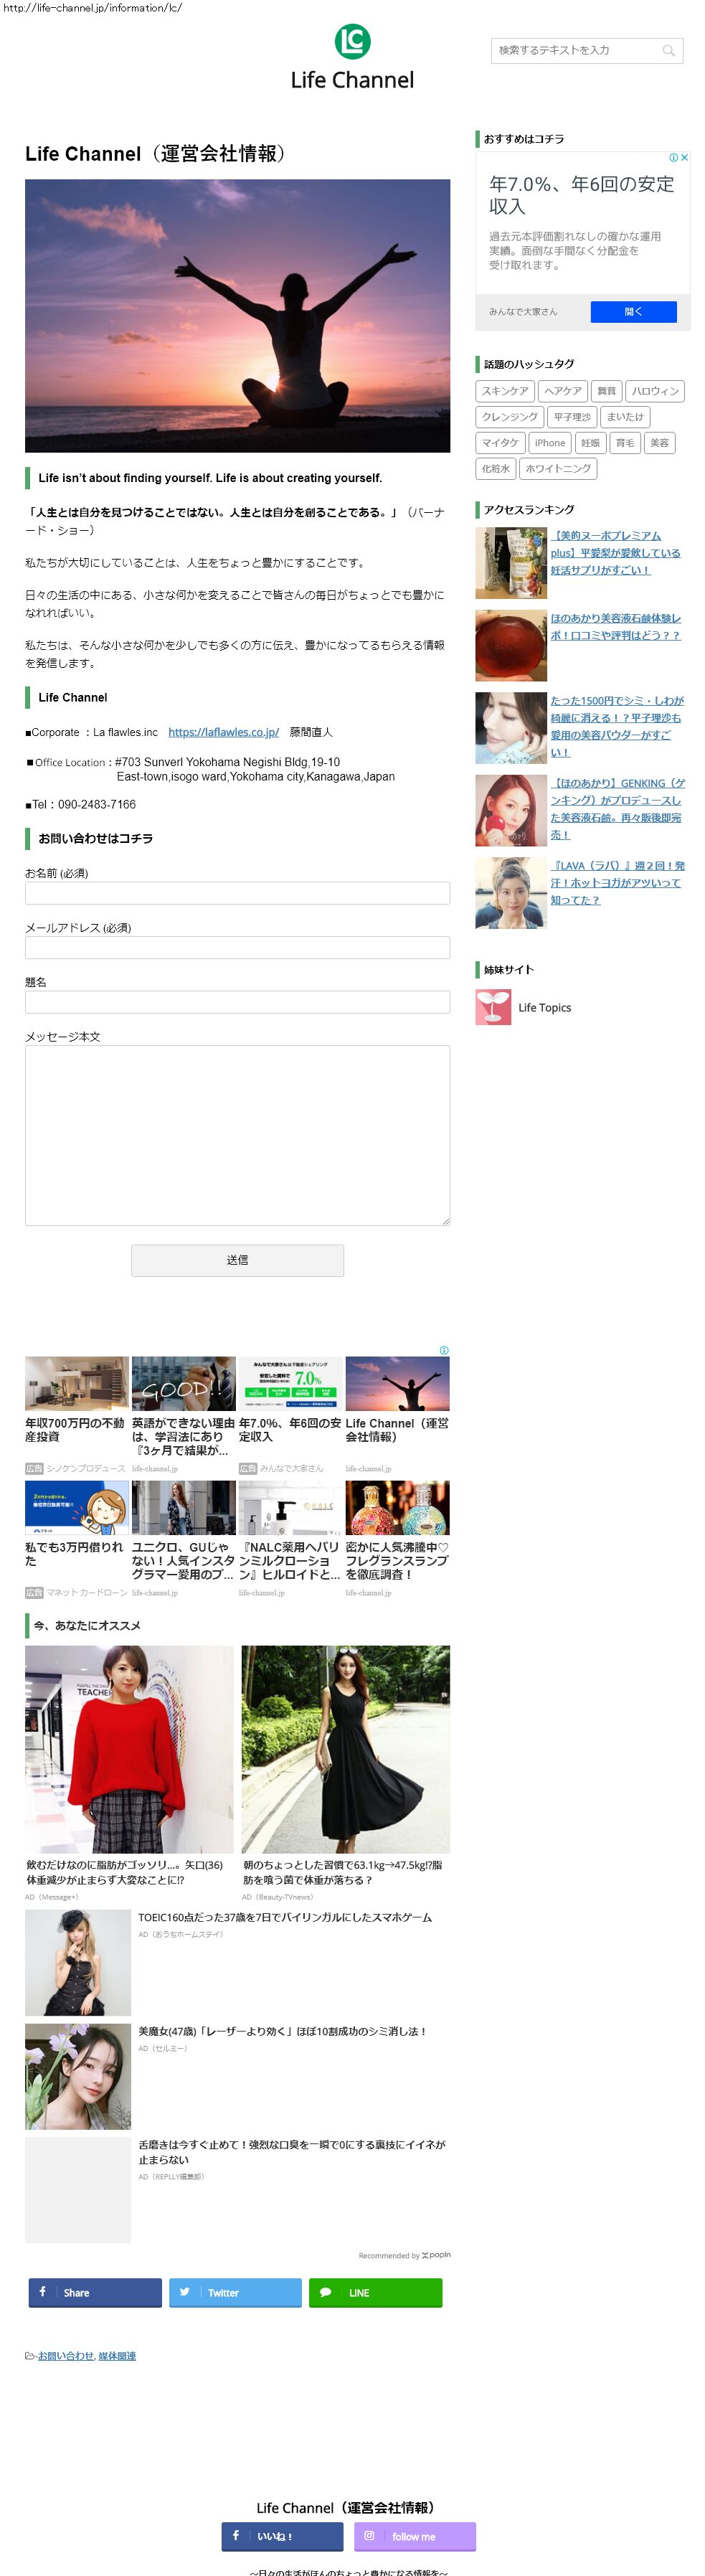Click the ad choices icon above recommendations grid

pyautogui.click(x=444, y=1350)
